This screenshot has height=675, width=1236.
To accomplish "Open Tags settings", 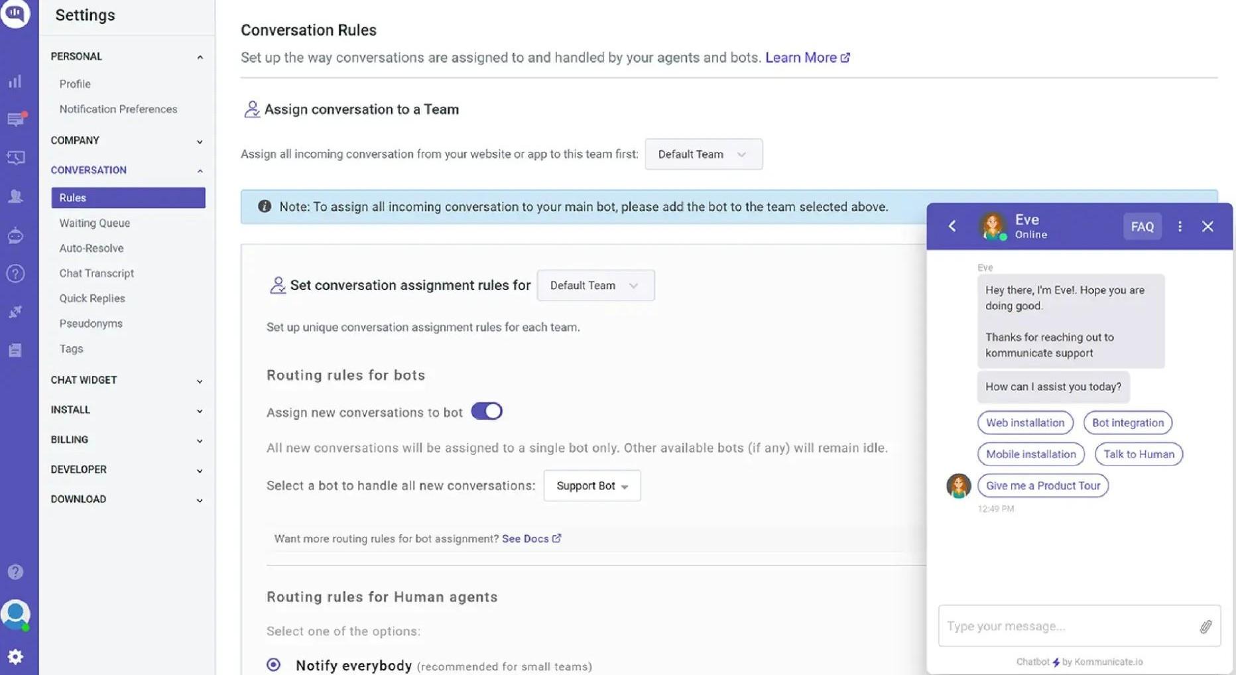I will tap(71, 349).
